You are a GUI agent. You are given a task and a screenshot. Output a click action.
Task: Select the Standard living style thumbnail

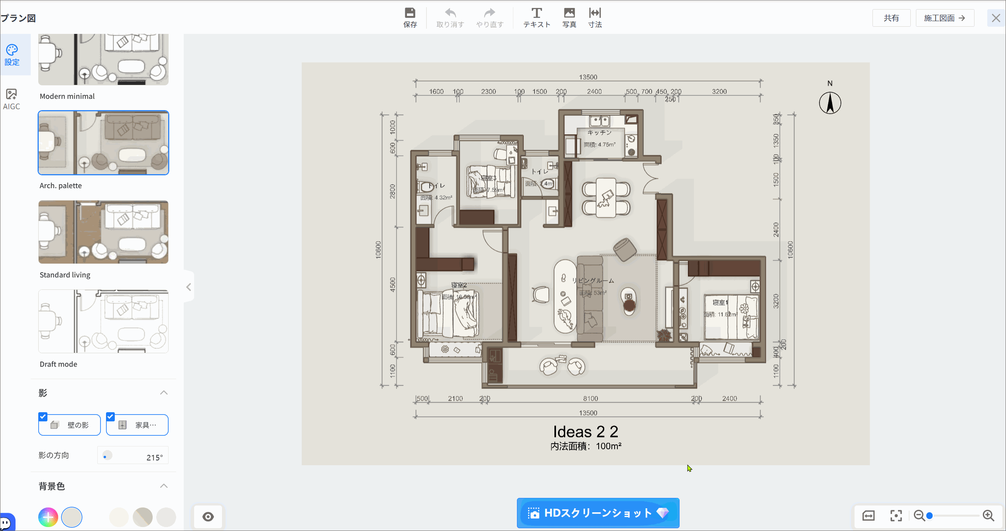[x=103, y=232]
